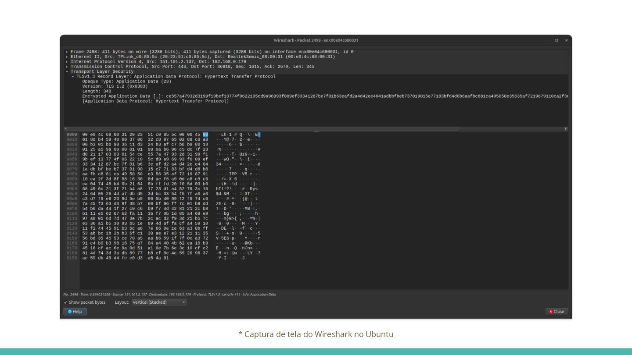Click the ASCII text '$d &M' in bytes pane
The image size is (632, 355).
point(223,194)
